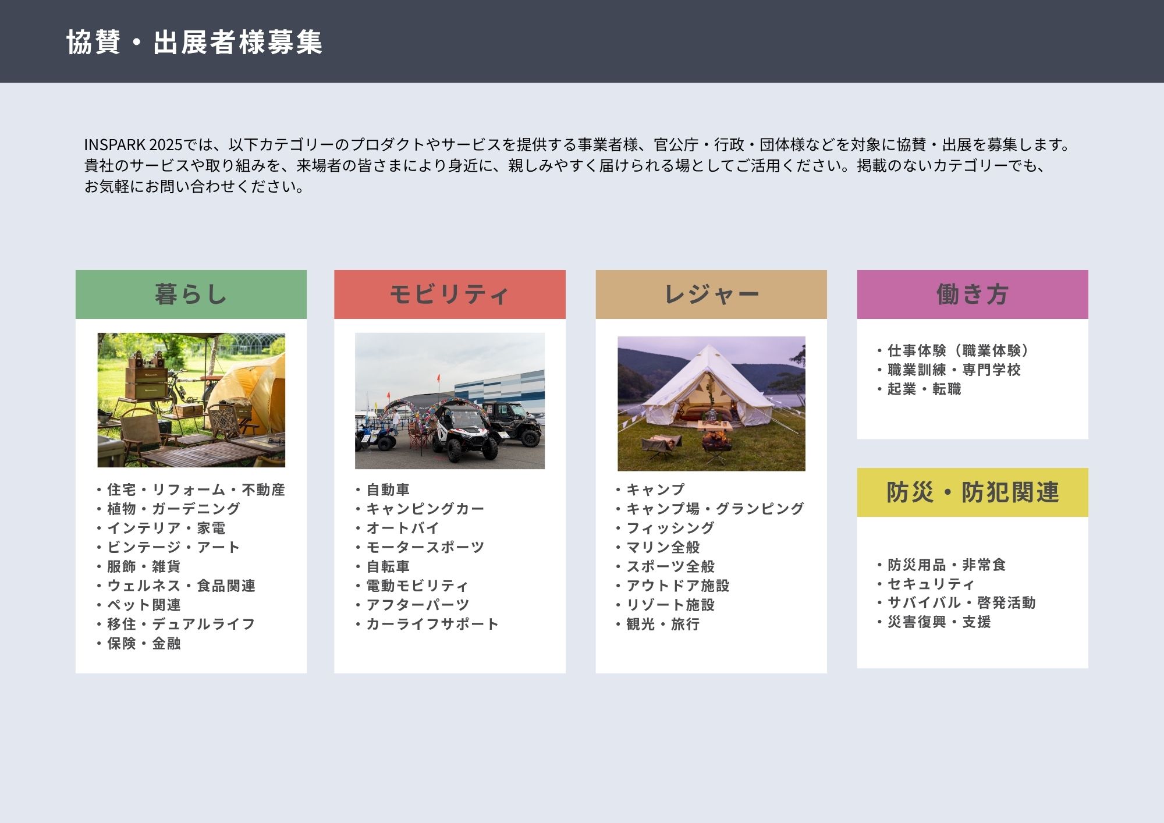Click カーライフサポート list item

tap(427, 624)
